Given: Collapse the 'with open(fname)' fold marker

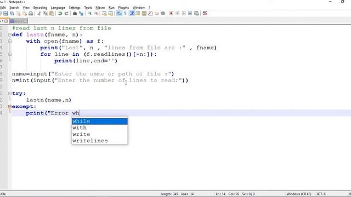Looking at the screenshot, I should point(10,41).
